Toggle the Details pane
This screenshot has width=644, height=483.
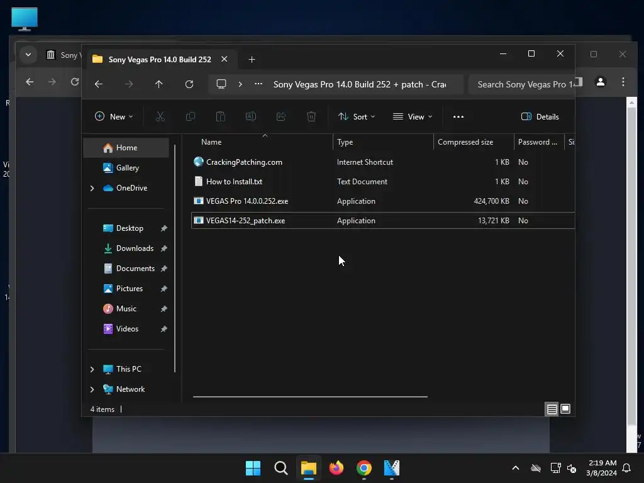[540, 116]
